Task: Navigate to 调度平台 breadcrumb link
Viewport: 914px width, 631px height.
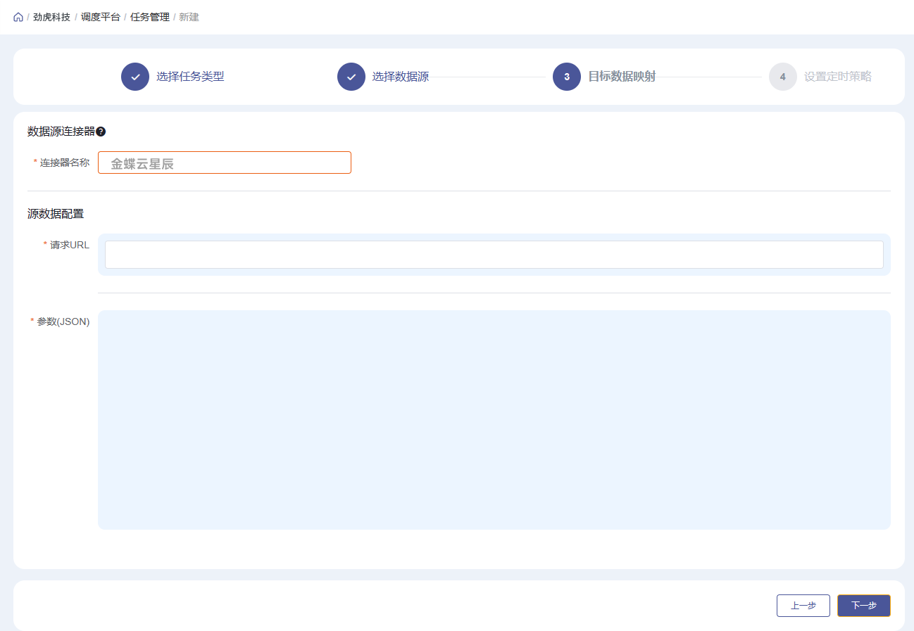Action: point(101,17)
